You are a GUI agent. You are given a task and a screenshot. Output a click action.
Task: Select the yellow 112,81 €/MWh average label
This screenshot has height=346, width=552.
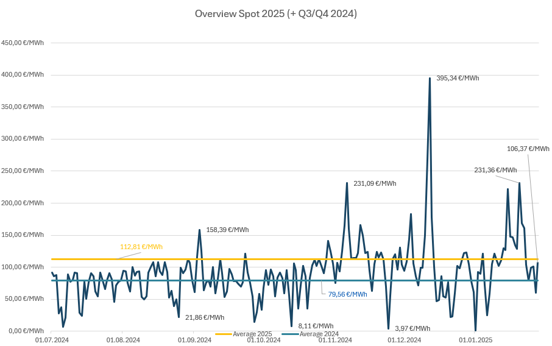pos(141,247)
